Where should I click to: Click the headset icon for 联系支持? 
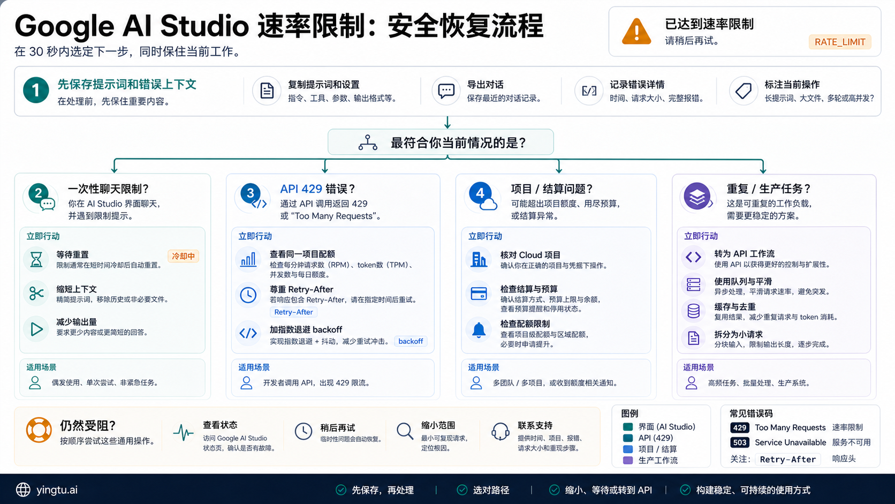pos(500,431)
